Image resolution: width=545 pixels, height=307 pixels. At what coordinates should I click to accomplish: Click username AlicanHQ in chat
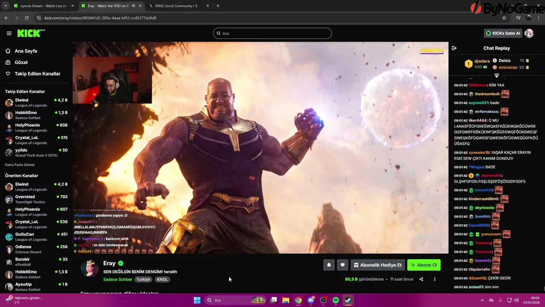pyautogui.click(x=477, y=278)
